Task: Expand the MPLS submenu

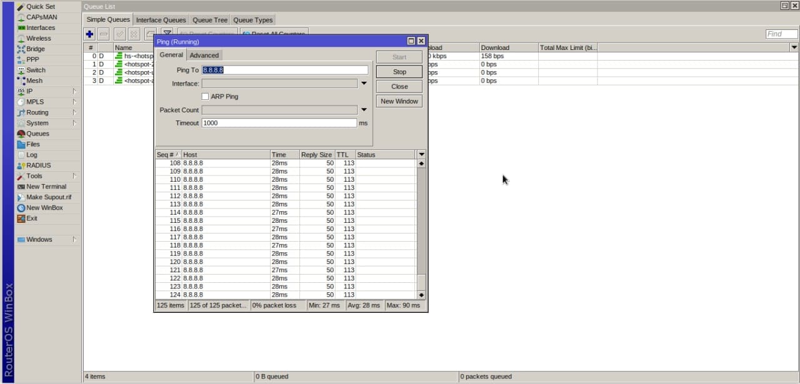Action: pyautogui.click(x=74, y=102)
